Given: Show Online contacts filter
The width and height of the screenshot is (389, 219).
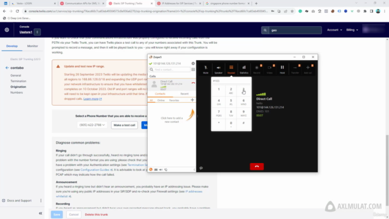Looking at the screenshot, I should tap(161, 100).
